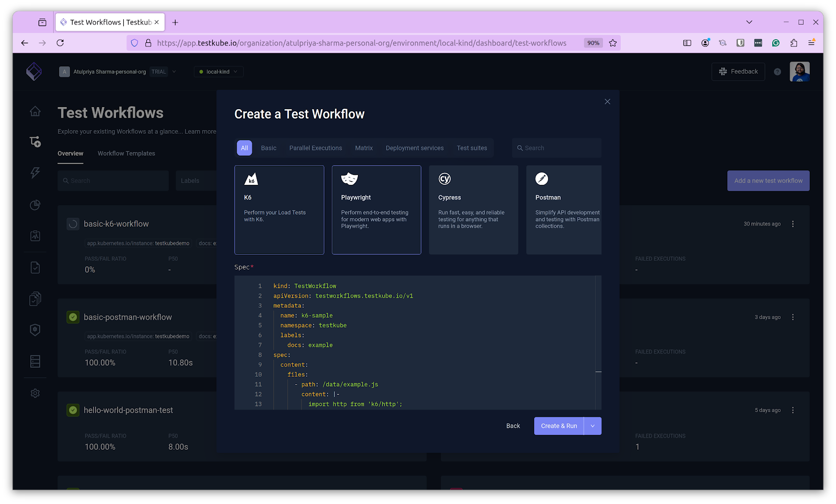Focus the template Search field in dialog

coord(557,148)
